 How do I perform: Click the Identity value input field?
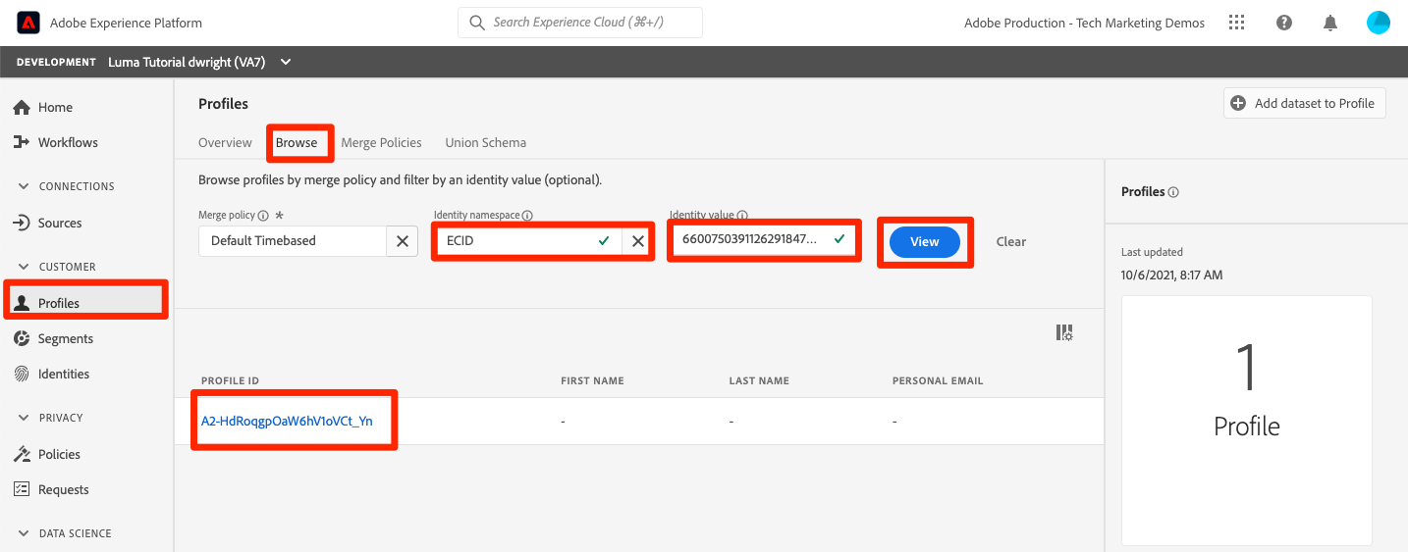762,240
